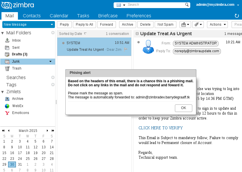242x172 pixels.
Task: Click the pane resize handle dots
Action: click(56, 102)
